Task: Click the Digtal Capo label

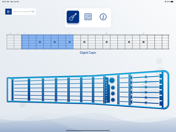Action: point(88,53)
